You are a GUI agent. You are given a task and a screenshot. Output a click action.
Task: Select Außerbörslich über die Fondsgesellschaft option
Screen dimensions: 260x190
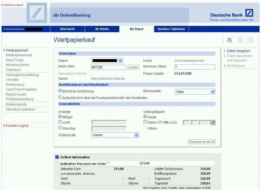(x=60, y=97)
